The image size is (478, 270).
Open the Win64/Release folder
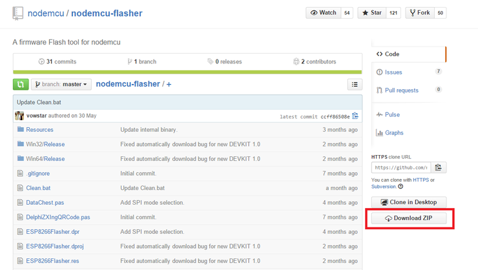click(x=45, y=159)
